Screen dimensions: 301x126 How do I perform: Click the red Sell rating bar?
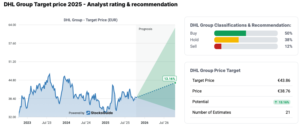point(218,46)
